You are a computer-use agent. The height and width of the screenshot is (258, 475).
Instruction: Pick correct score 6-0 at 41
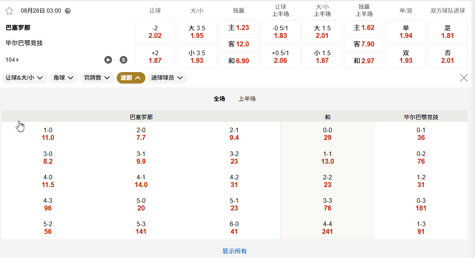[234, 228]
